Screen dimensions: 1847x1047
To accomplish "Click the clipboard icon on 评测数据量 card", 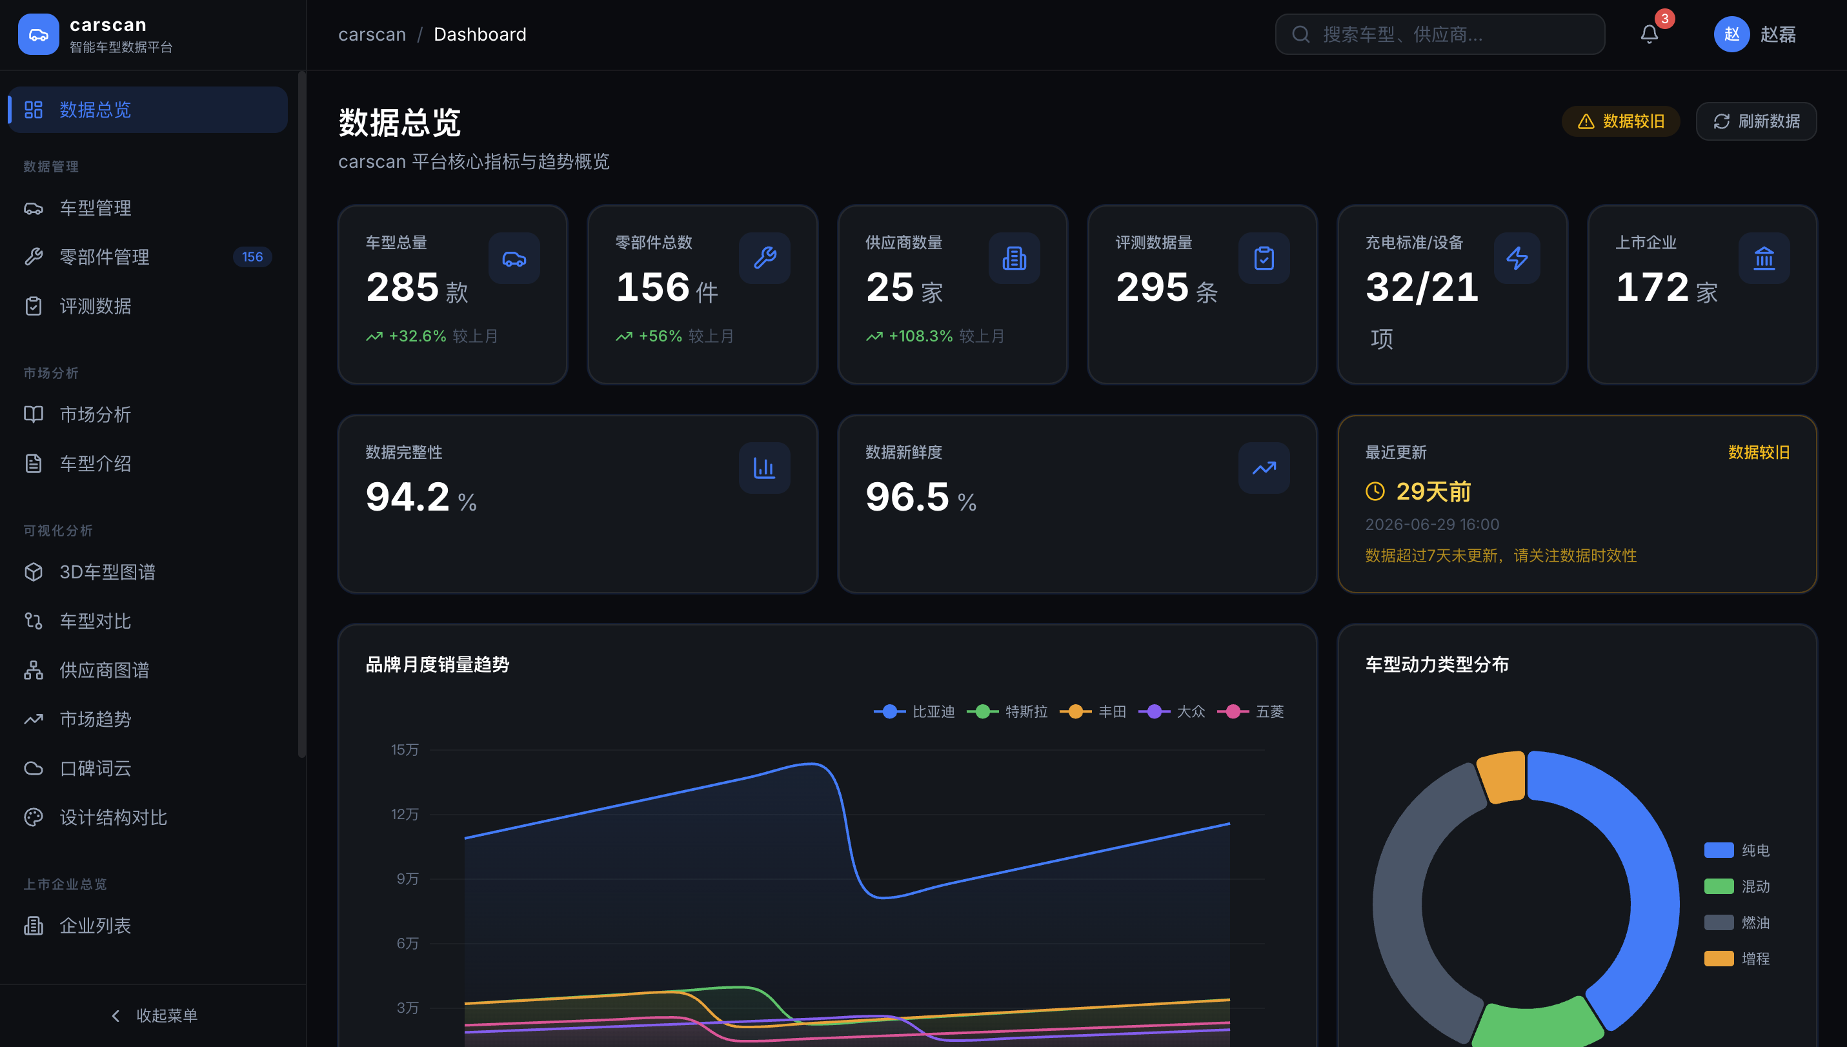I will 1264,258.
